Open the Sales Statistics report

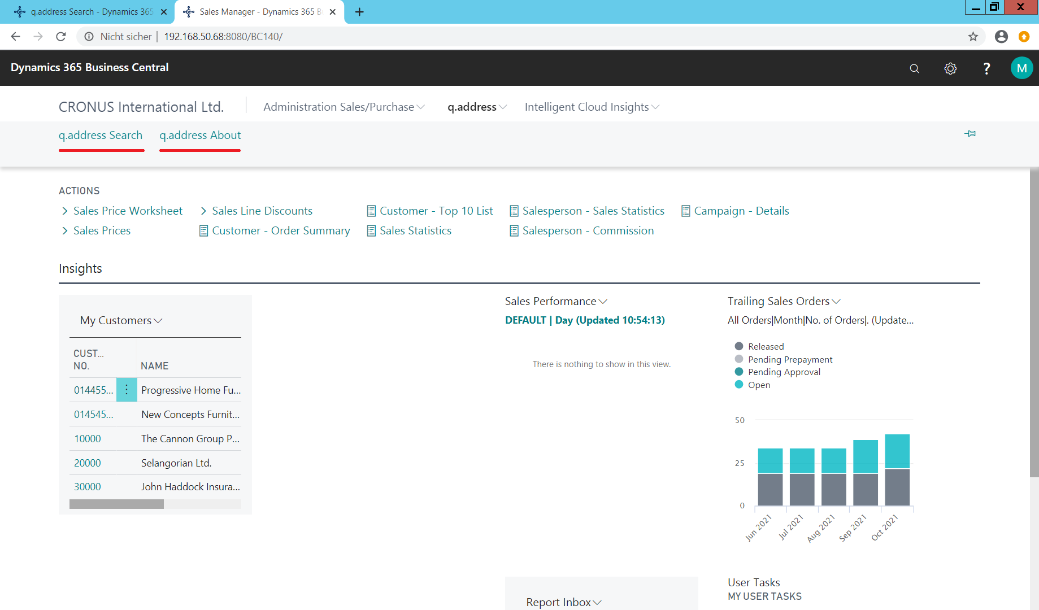[415, 231]
